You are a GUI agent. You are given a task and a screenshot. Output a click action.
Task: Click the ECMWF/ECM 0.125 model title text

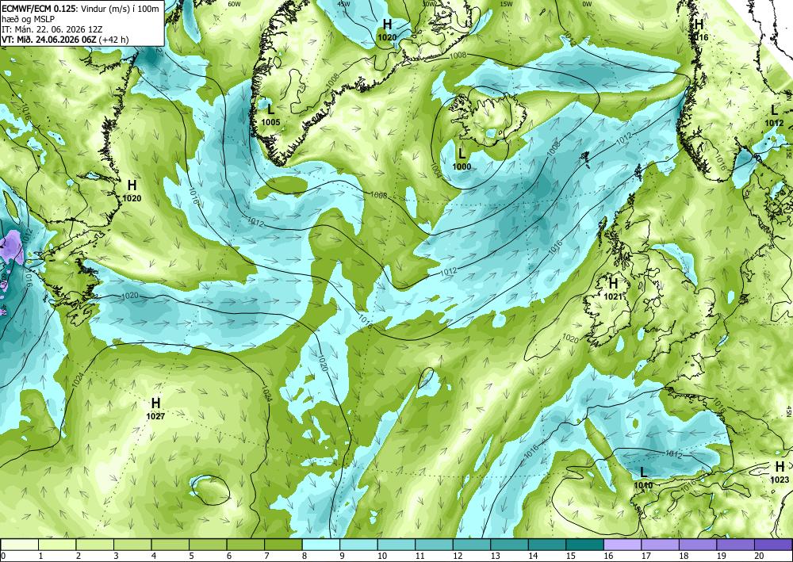tap(40, 8)
